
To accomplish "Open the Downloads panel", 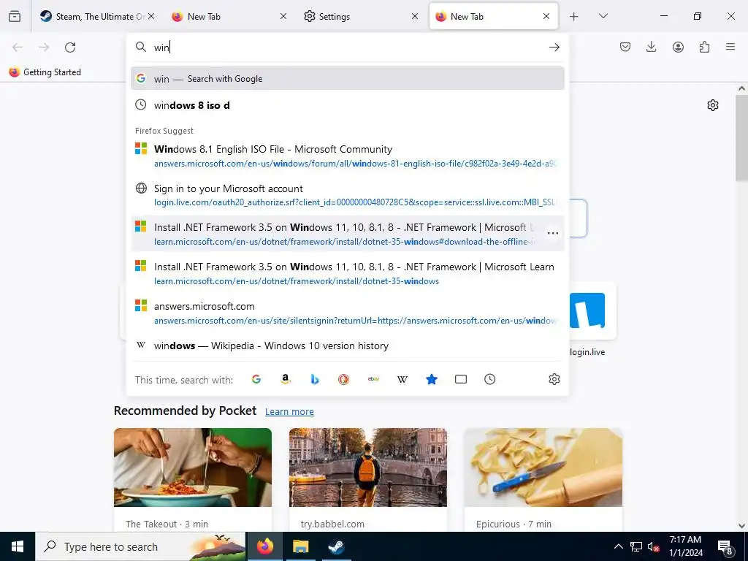I will pyautogui.click(x=651, y=47).
